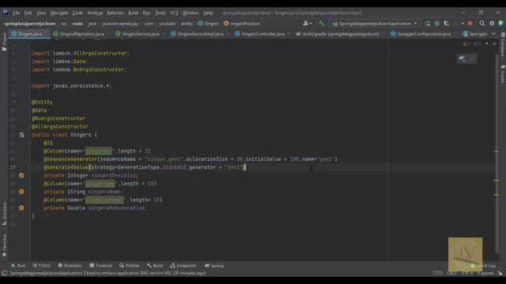The image size is (506, 284).
Task: Click gutter icon next to singersName field
Action: pos(21,192)
